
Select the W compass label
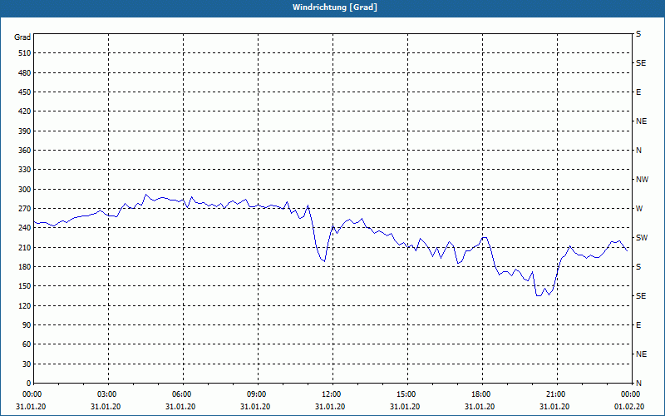pyautogui.click(x=639, y=209)
